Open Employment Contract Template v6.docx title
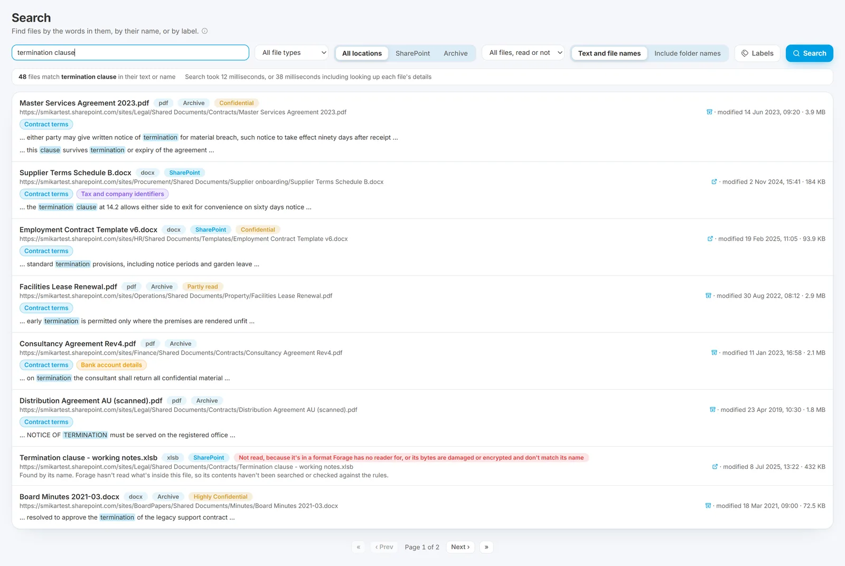This screenshot has height=566, width=845. [89, 230]
